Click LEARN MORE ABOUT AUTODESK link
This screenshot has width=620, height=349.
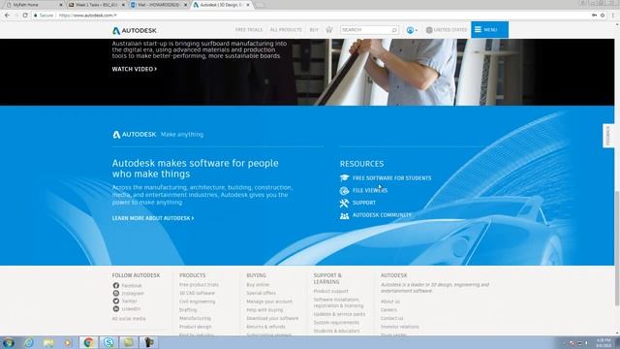(x=153, y=218)
